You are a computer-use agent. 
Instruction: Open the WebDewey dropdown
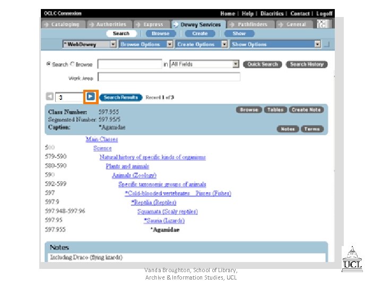point(90,44)
